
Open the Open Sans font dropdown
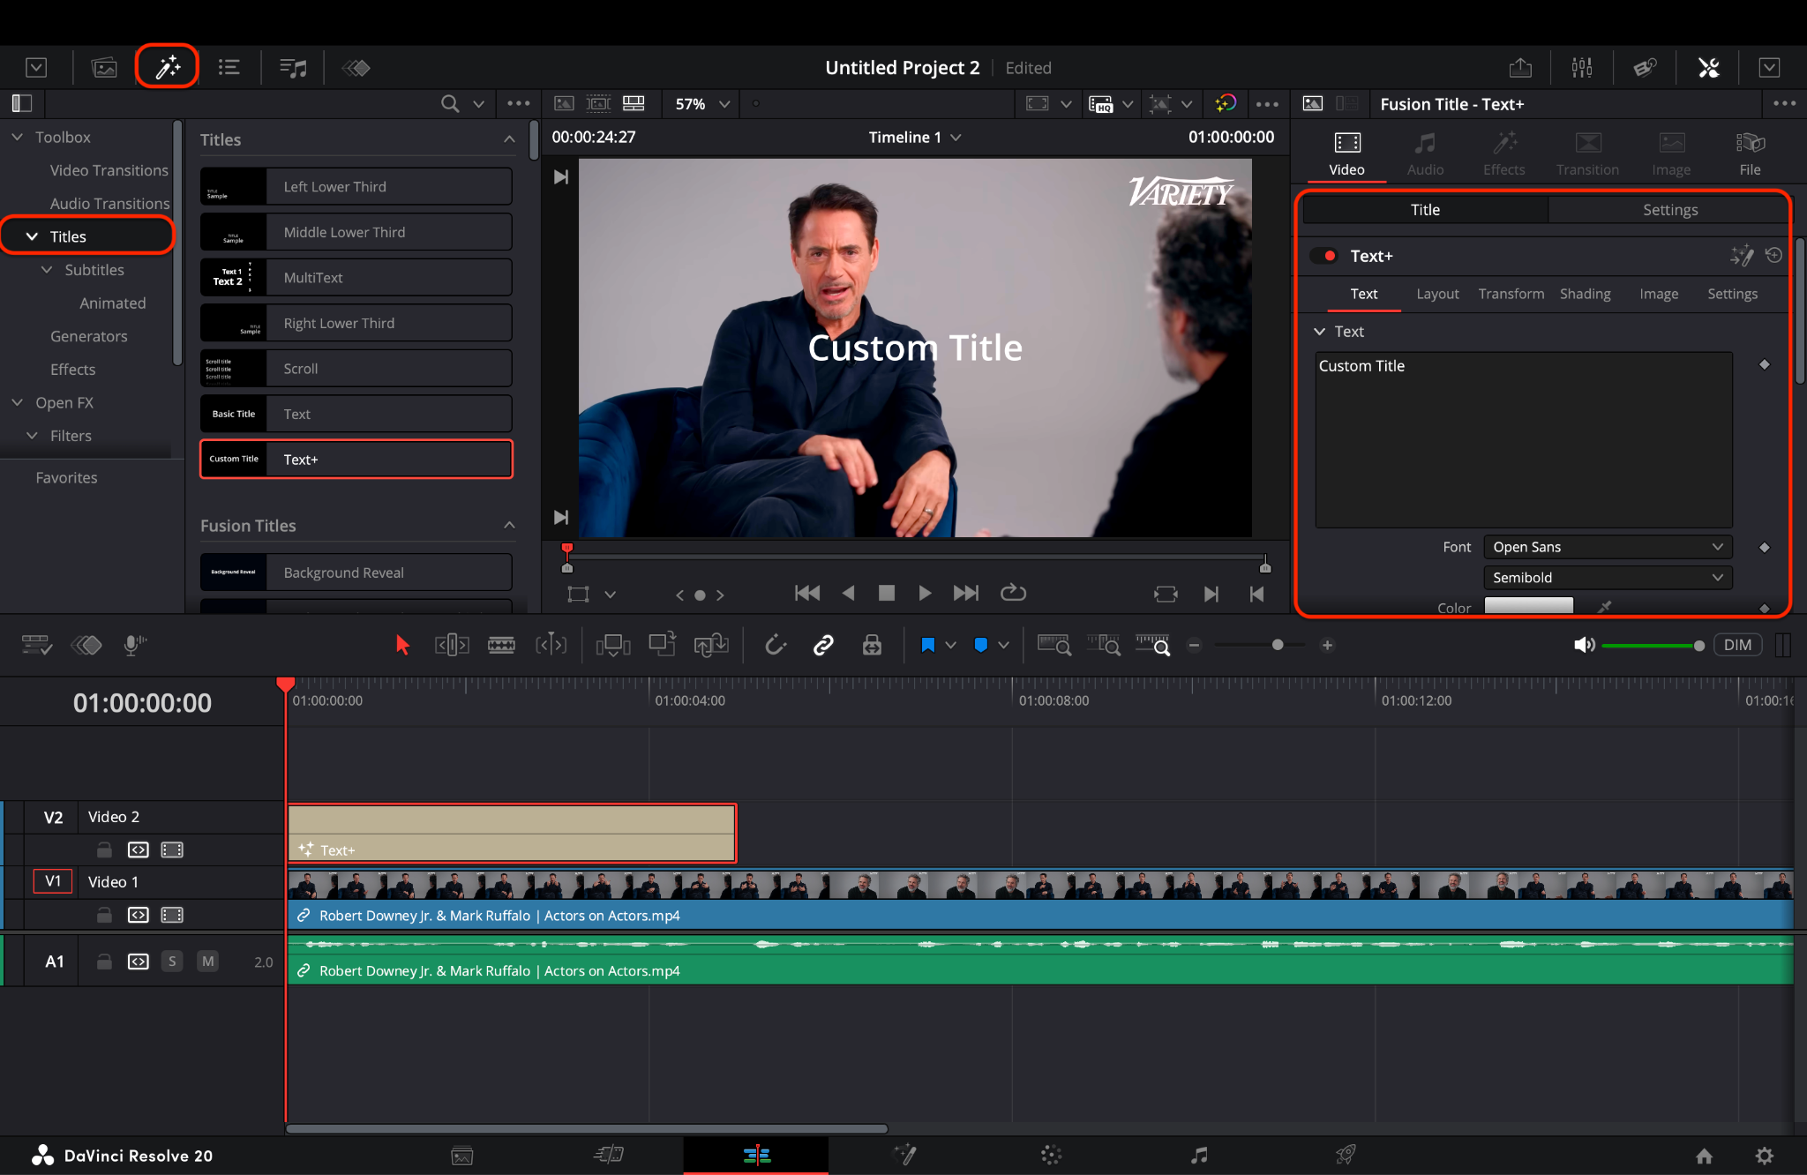click(x=1607, y=547)
